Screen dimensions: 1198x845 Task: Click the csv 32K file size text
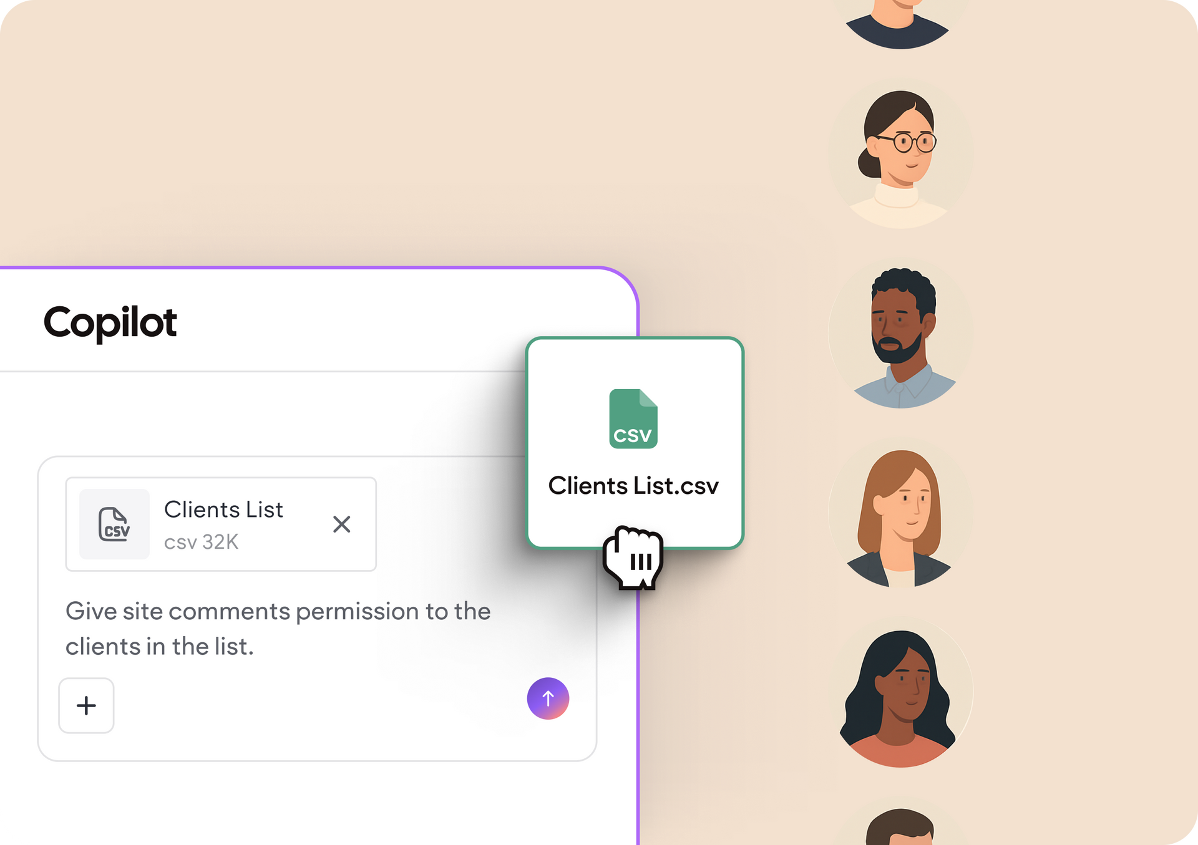[x=201, y=542]
